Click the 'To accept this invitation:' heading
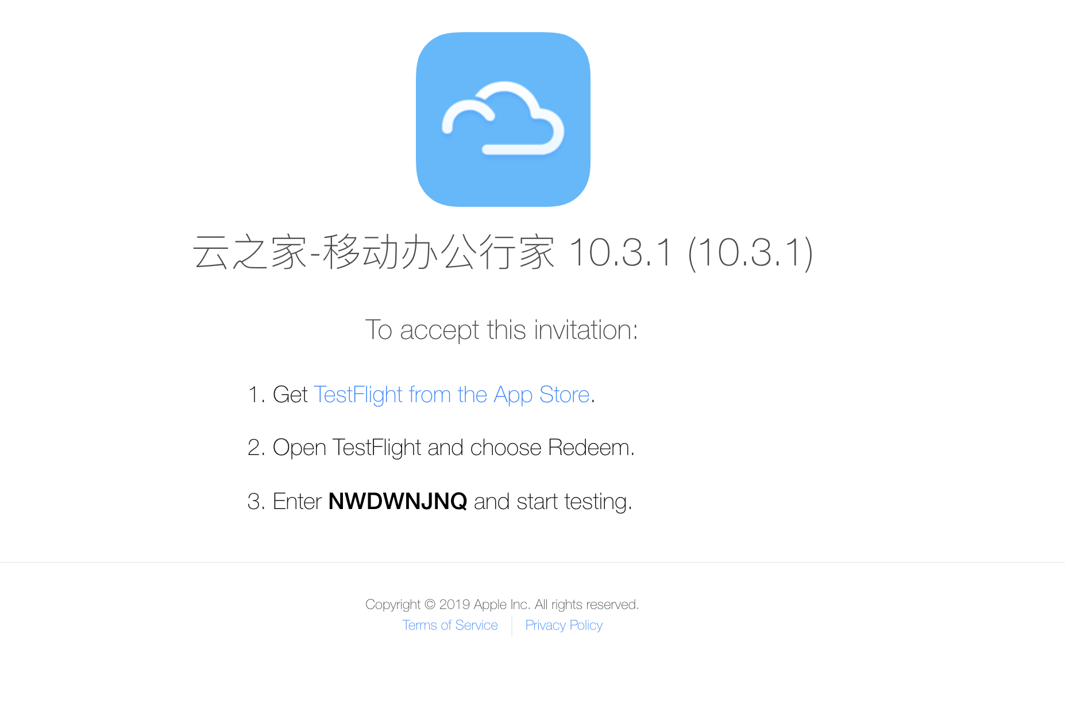Viewport: 1065px width, 709px height. coord(501,330)
